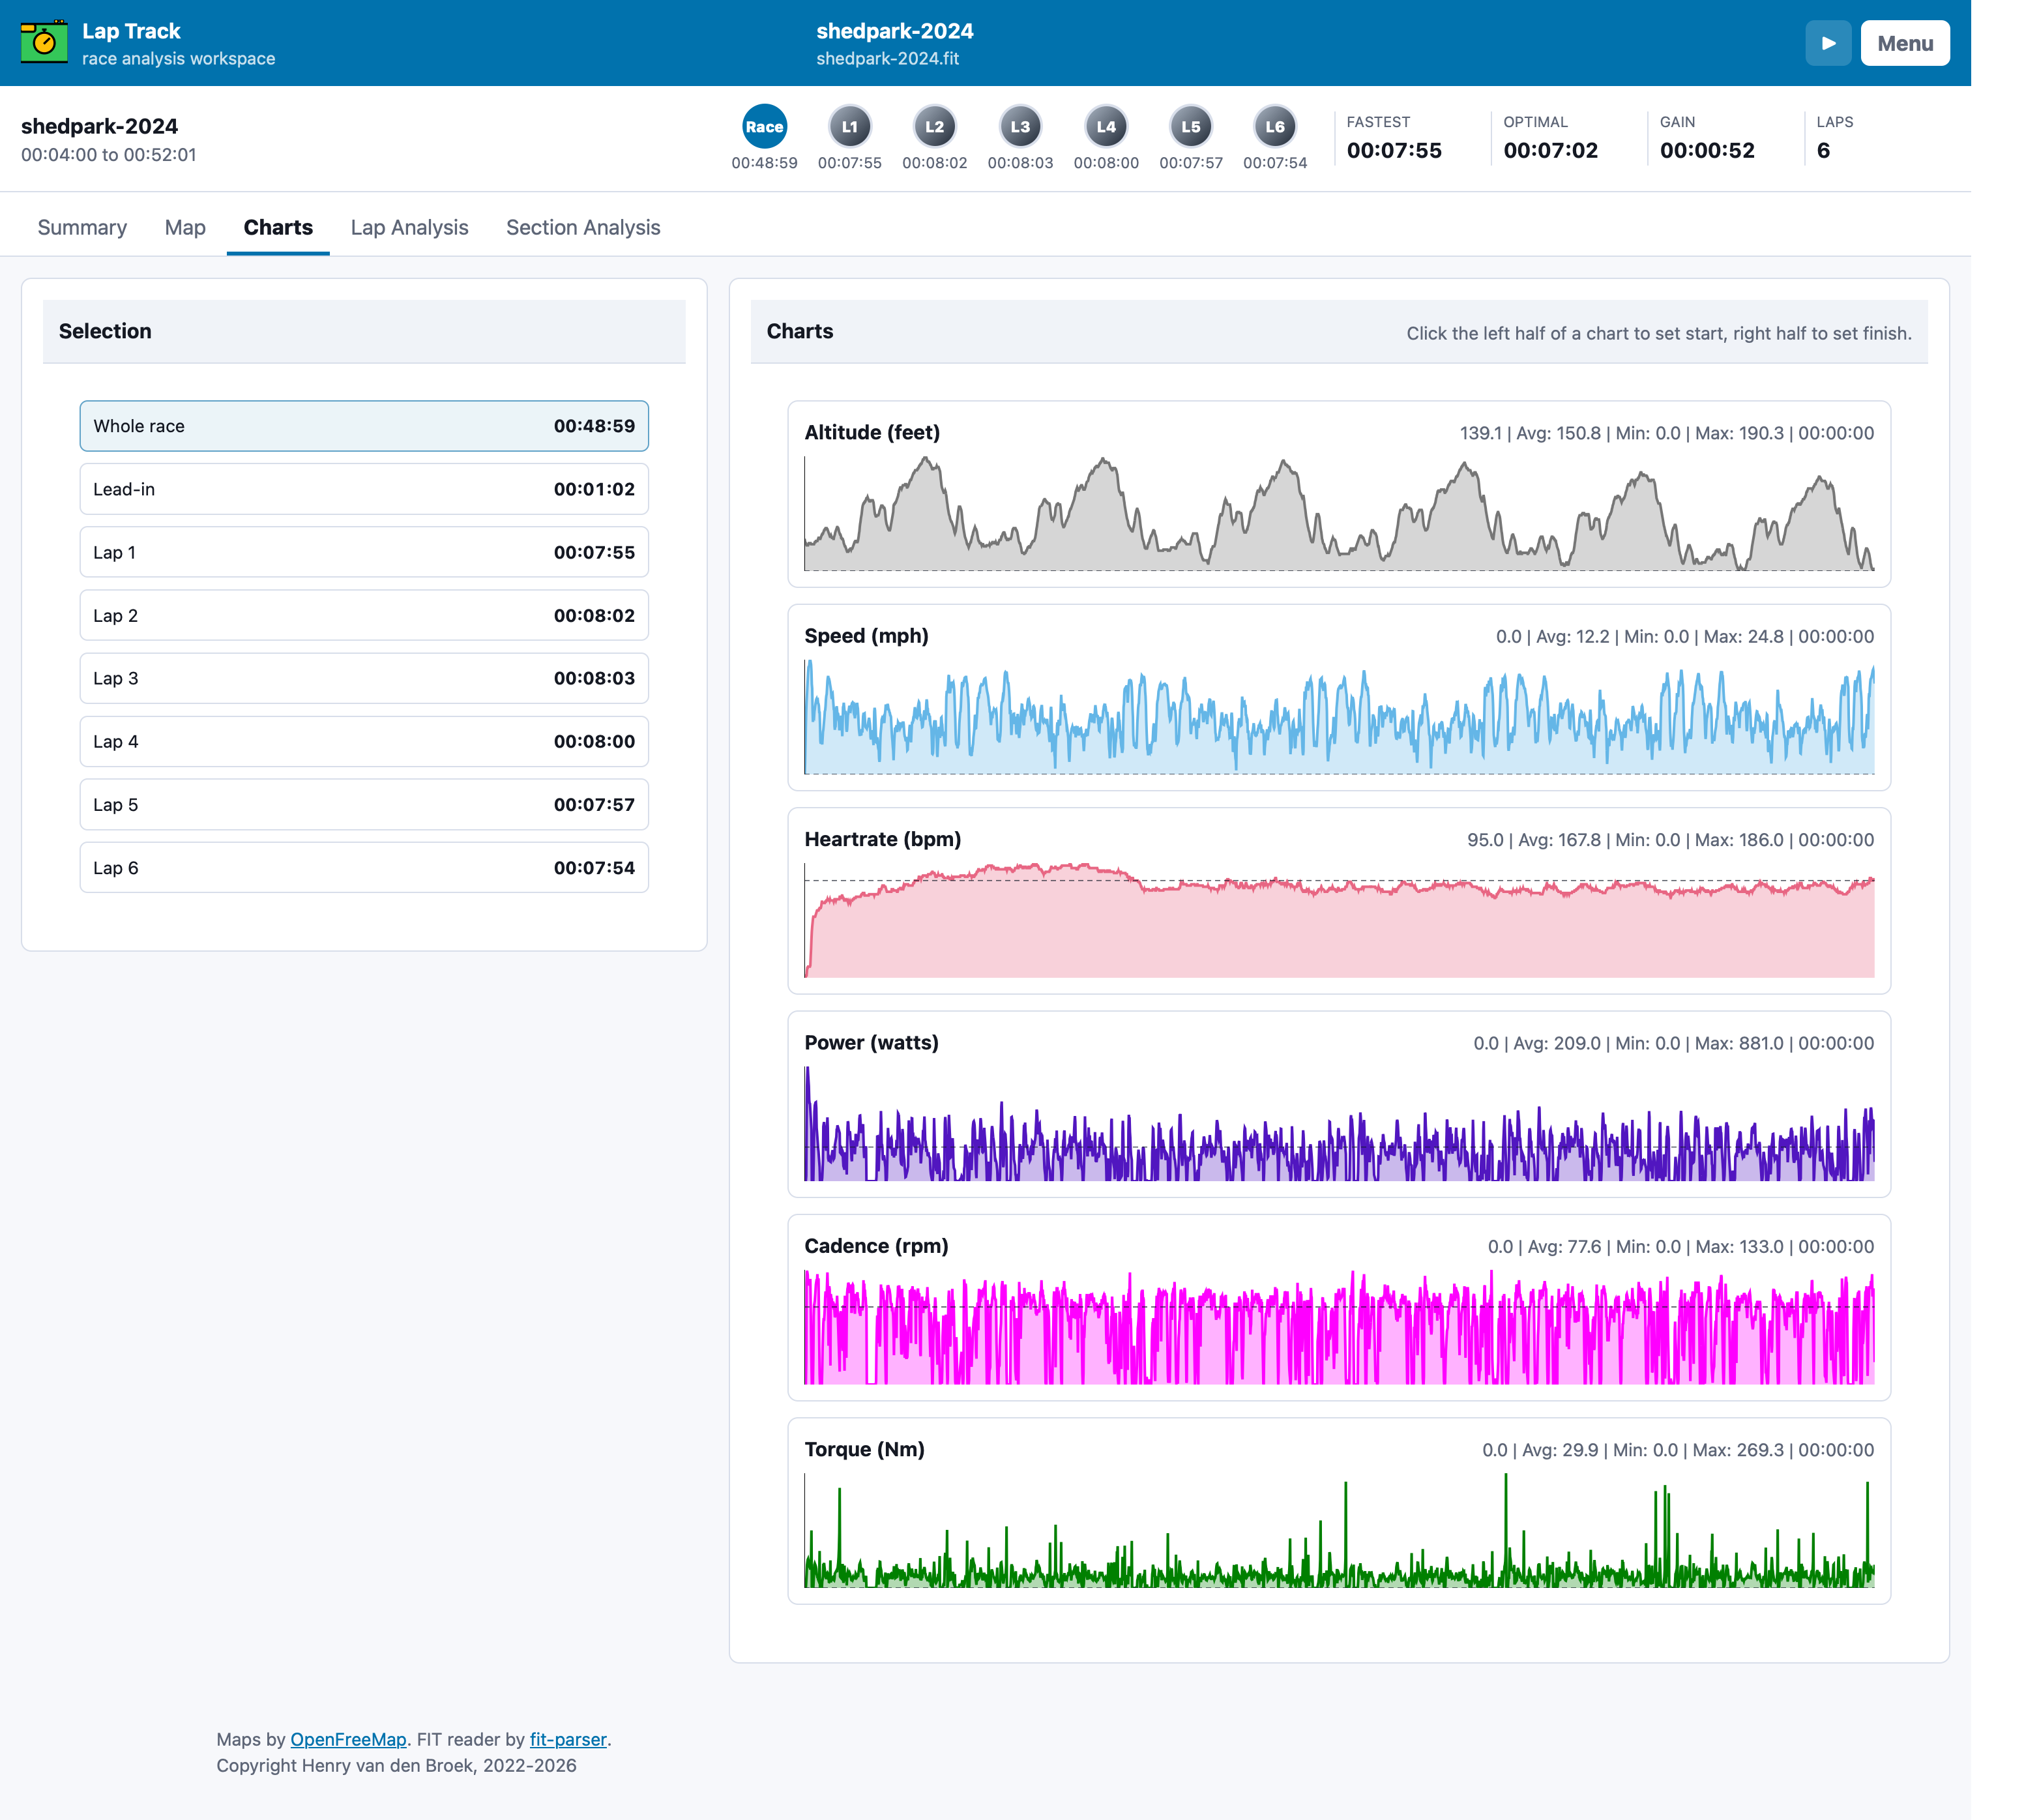Select the L5 lap badge
This screenshot has width=2039, height=1820.
(x=1191, y=127)
